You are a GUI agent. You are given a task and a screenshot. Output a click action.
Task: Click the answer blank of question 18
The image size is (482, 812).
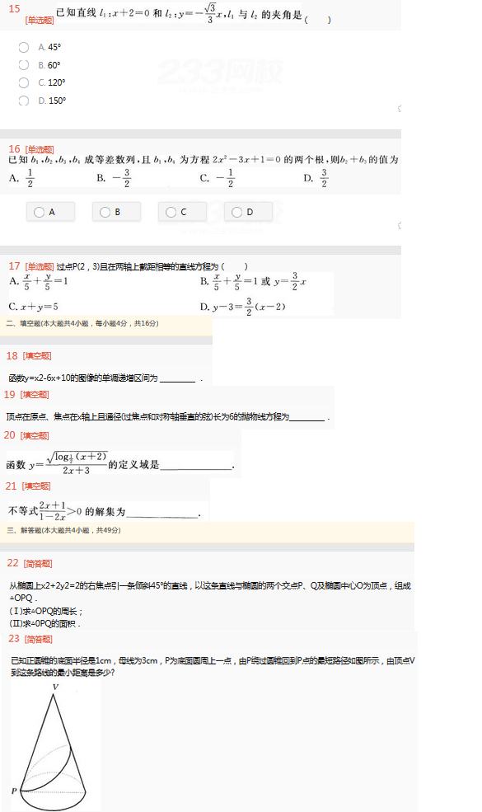178,378
